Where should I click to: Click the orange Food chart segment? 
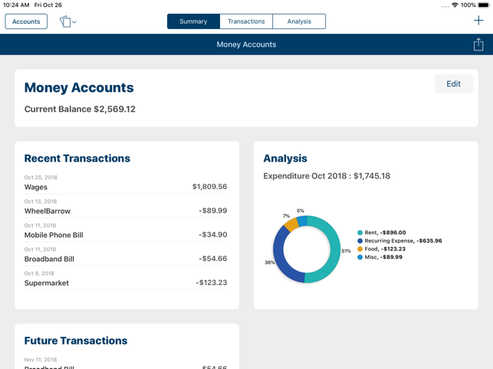click(x=291, y=224)
